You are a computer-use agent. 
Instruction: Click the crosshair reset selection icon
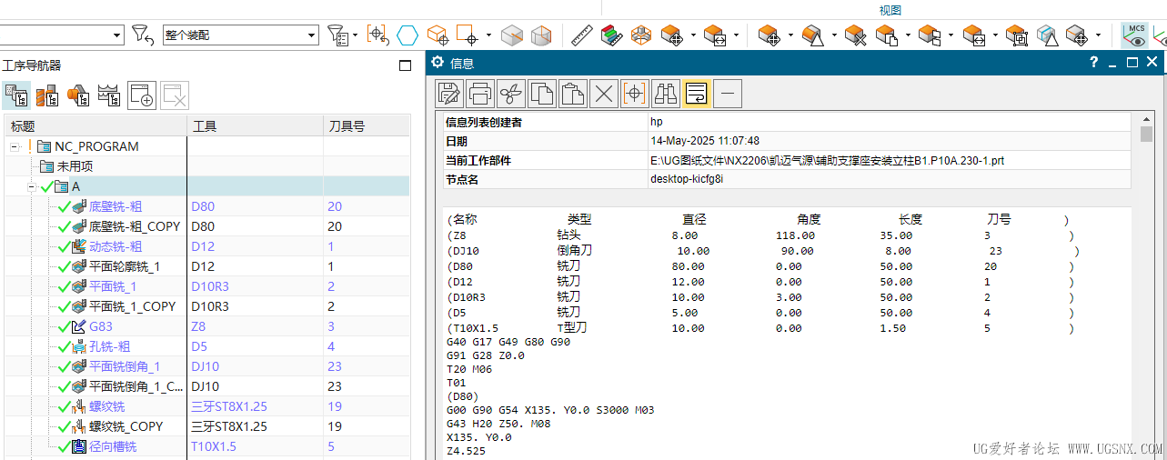377,35
